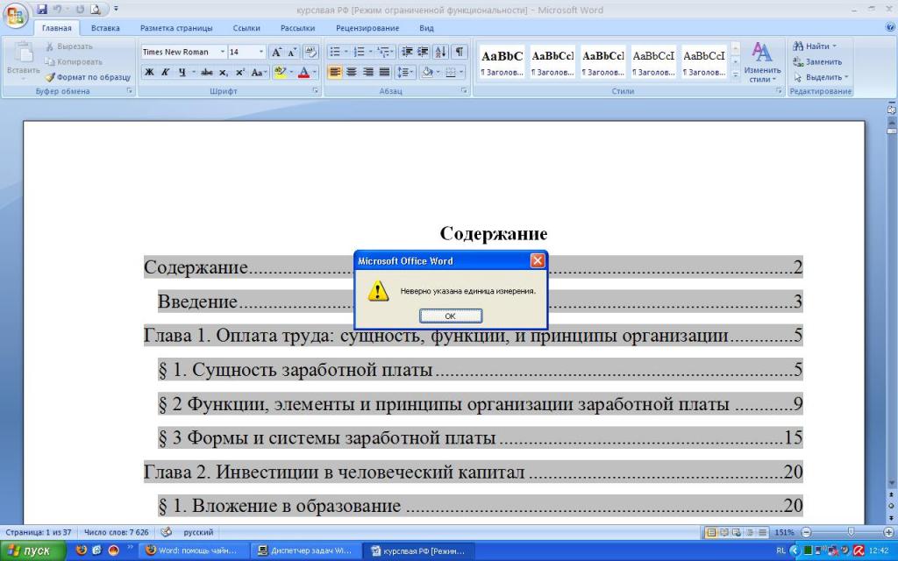Click the Заменить button
This screenshot has width=898, height=561.
[823, 62]
